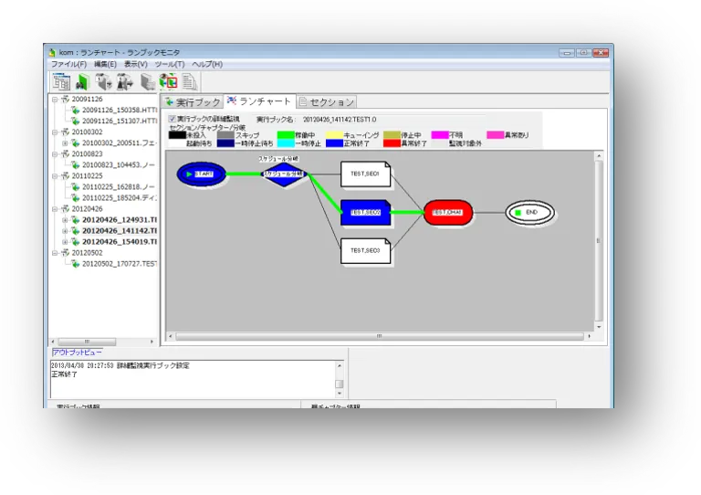Click the first toolbar icon showing a list window
The height and width of the screenshot is (495, 701).
[x=63, y=82]
